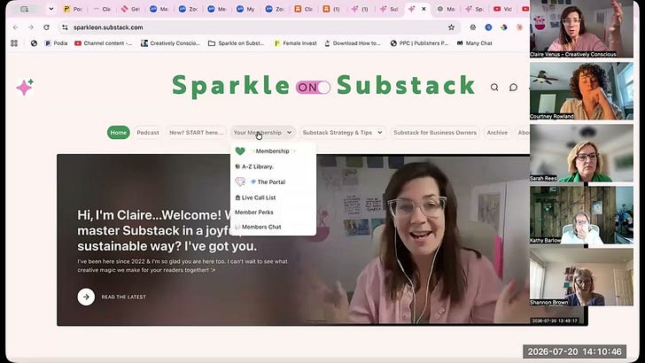Open the Female Invest bookmark
645x363 pixels.
click(x=295, y=43)
